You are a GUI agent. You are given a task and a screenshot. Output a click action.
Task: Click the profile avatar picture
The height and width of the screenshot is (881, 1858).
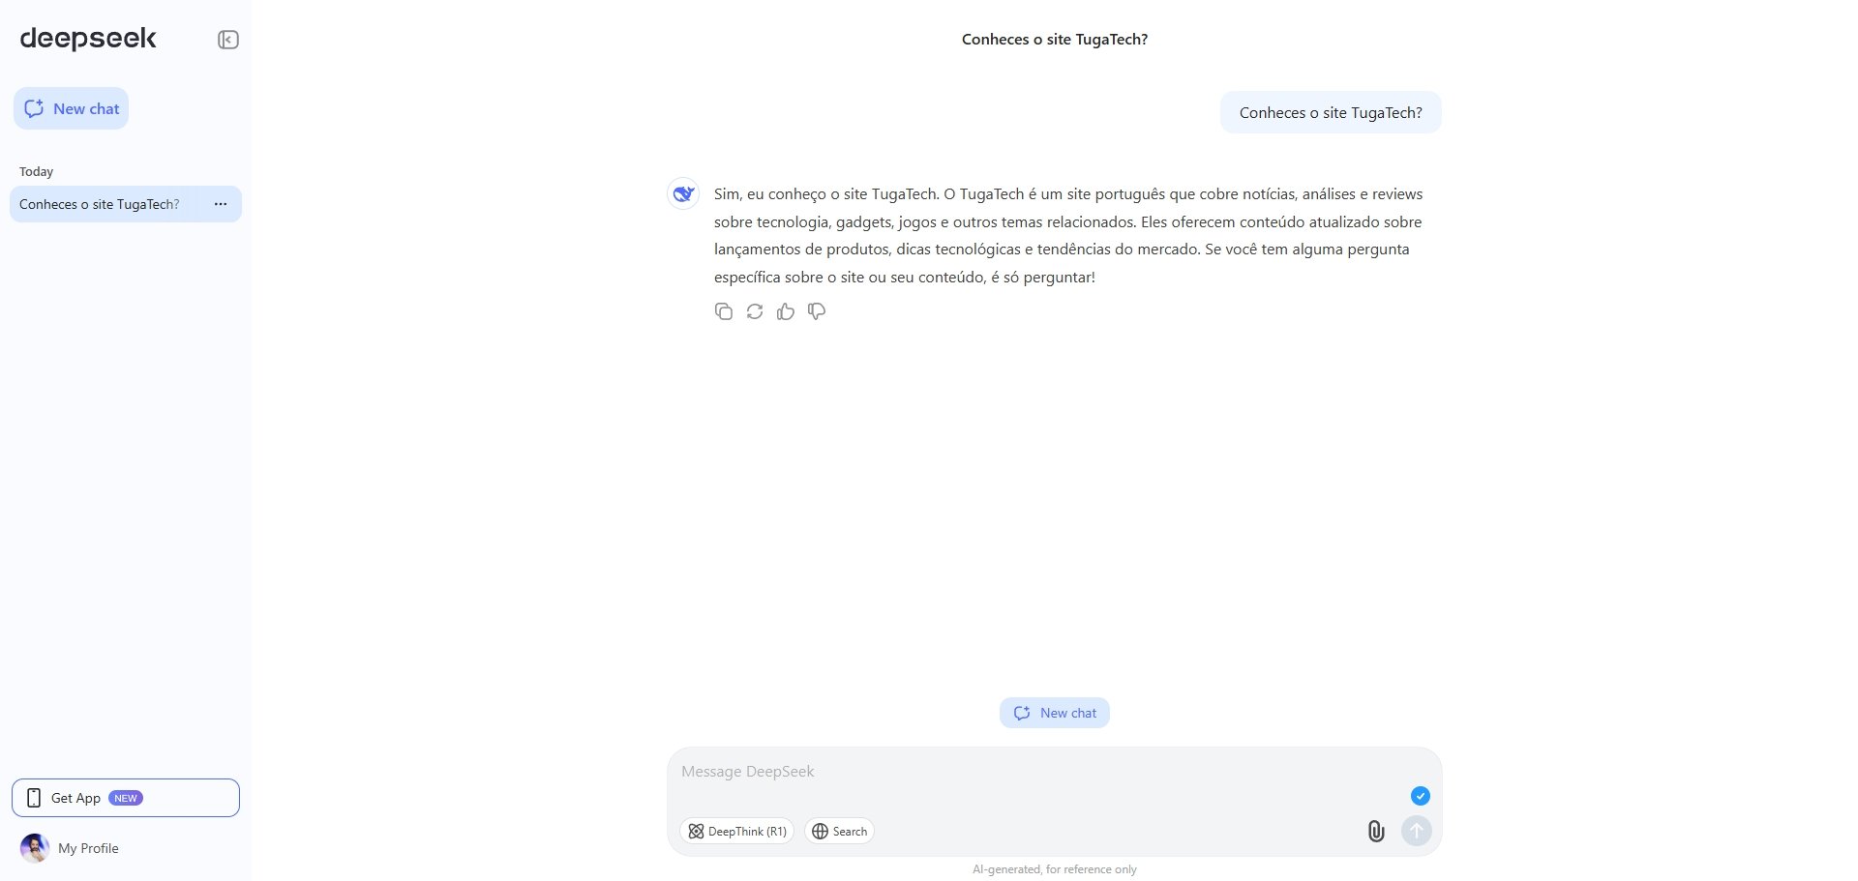[35, 848]
